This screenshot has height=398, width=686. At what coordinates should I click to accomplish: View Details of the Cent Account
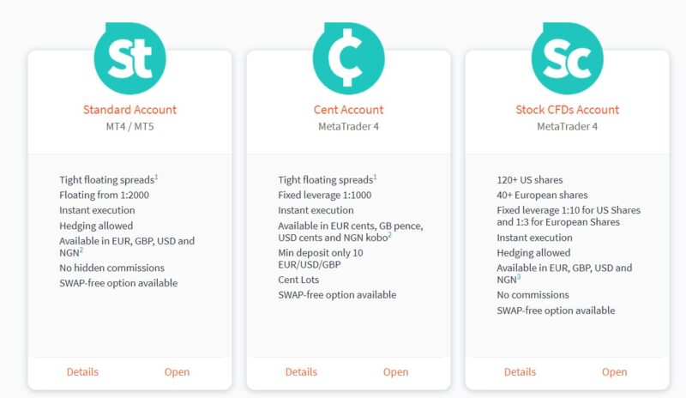click(x=301, y=371)
